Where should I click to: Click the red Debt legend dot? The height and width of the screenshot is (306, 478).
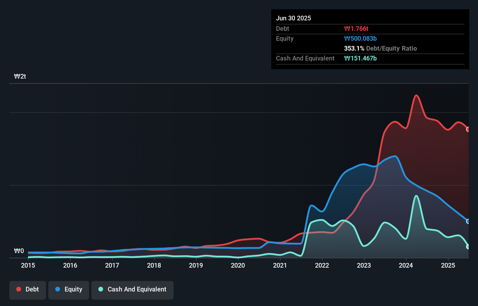click(19, 289)
